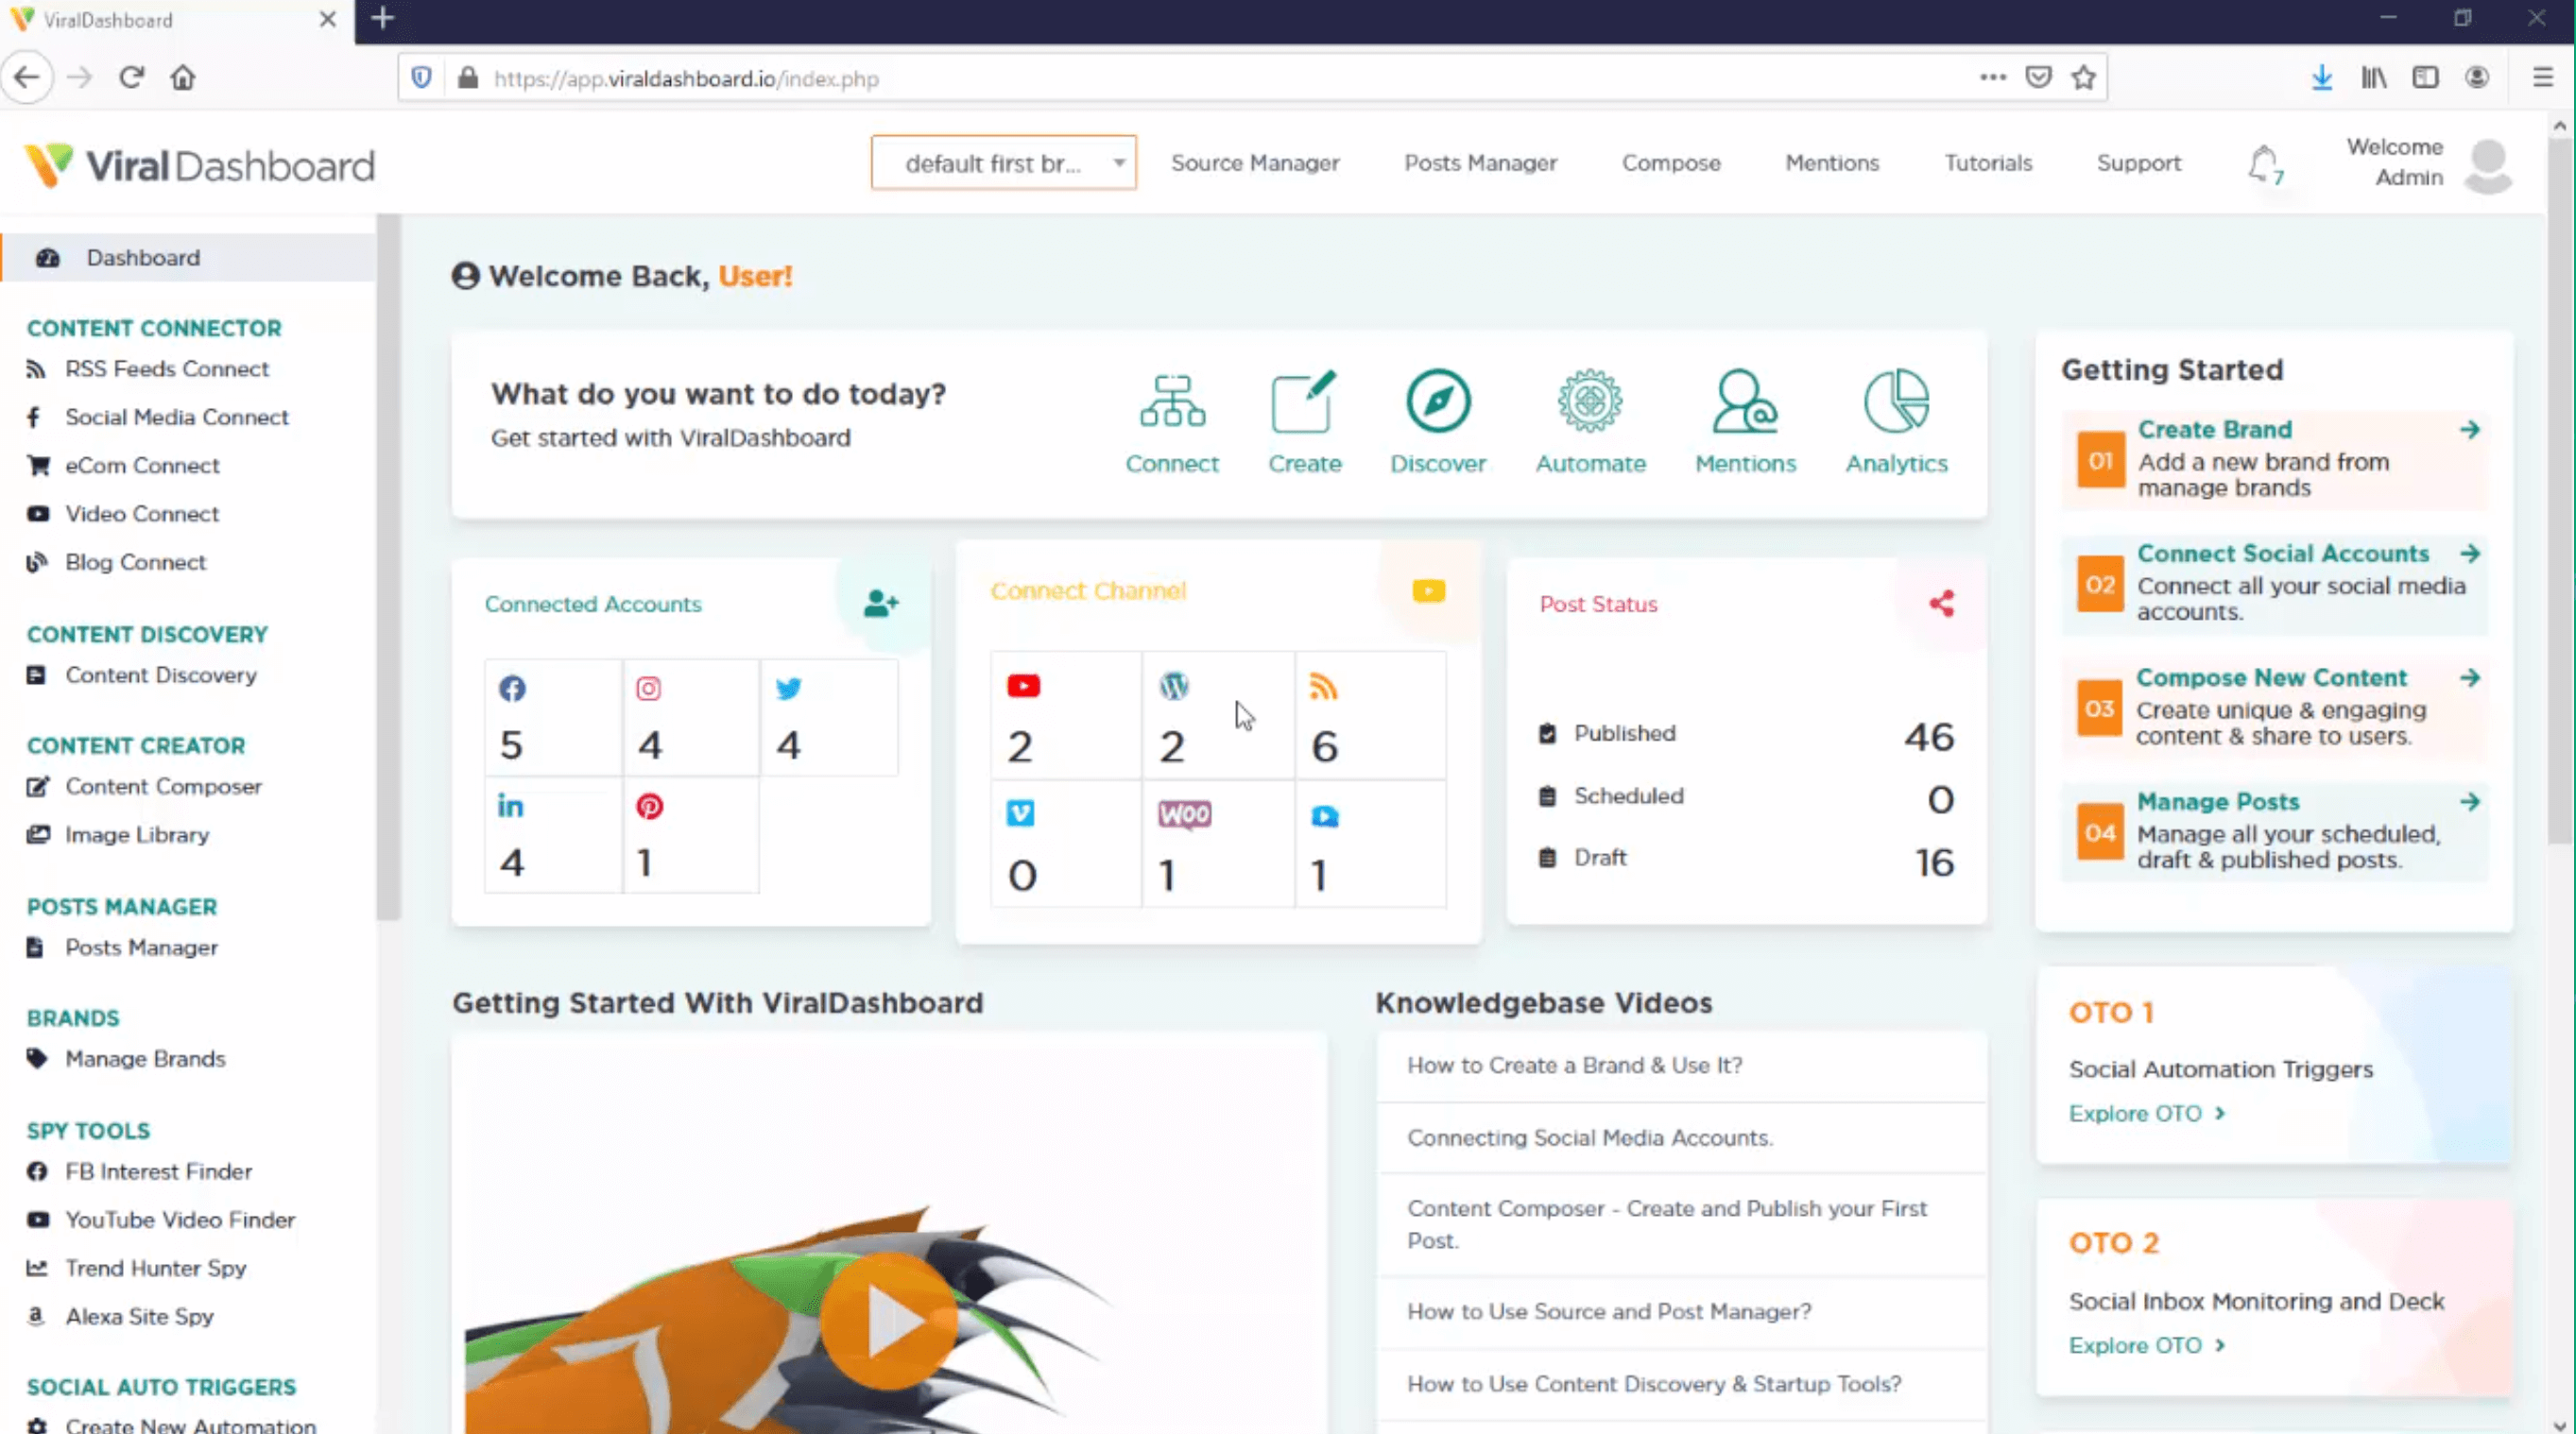Viewport: 2576px width, 1434px height.
Task: Open Support in the top menu
Action: [x=2139, y=163]
